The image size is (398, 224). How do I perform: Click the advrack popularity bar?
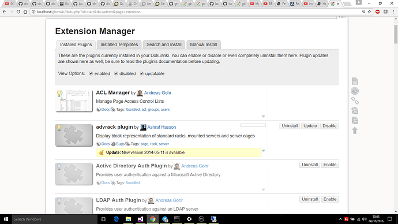[253, 125]
